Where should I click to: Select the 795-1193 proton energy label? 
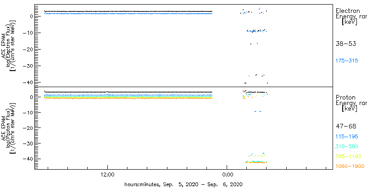(348, 156)
